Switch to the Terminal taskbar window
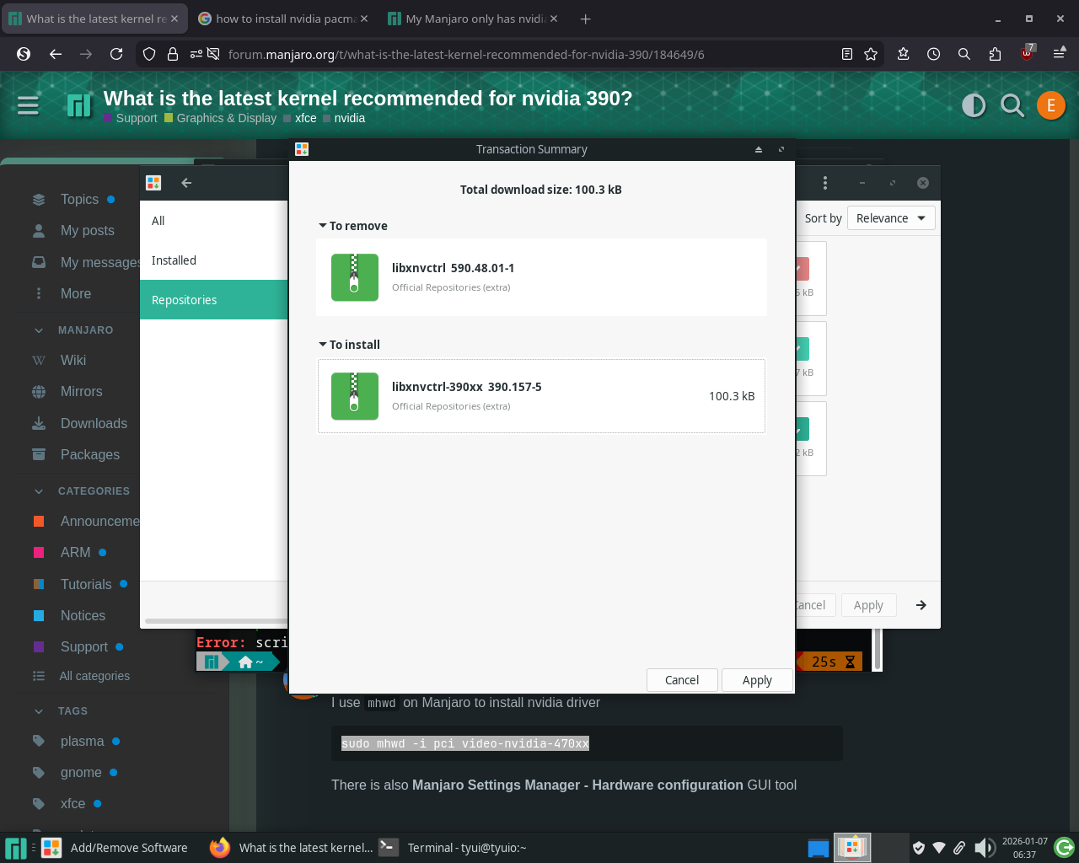This screenshot has width=1079, height=863. (x=455, y=848)
